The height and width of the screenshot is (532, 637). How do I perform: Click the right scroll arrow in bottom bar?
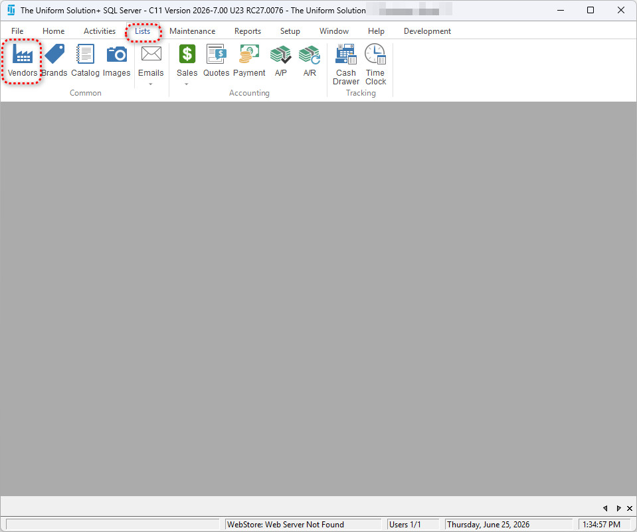(x=618, y=509)
